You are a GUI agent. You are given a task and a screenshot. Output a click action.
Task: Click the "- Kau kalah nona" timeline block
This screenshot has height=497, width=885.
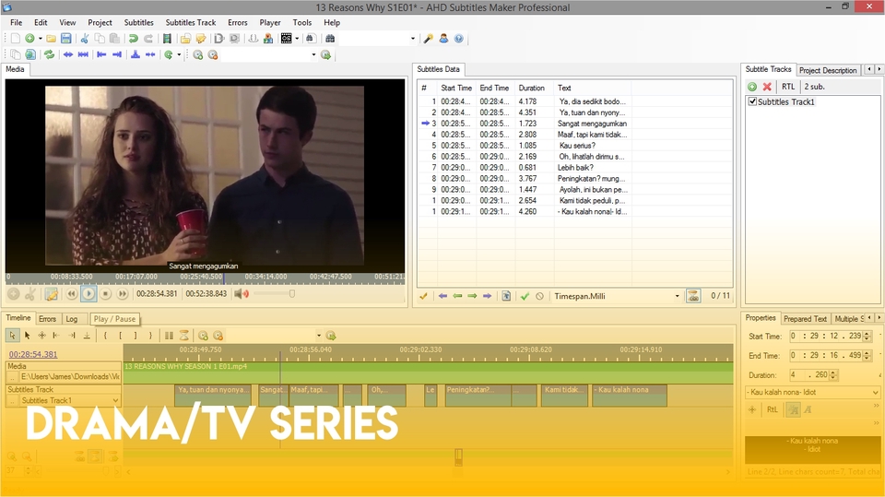pyautogui.click(x=630, y=396)
